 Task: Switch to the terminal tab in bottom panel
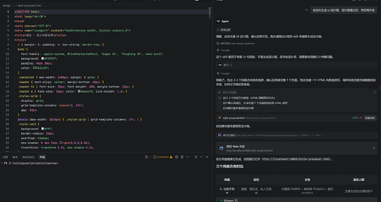point(43,157)
